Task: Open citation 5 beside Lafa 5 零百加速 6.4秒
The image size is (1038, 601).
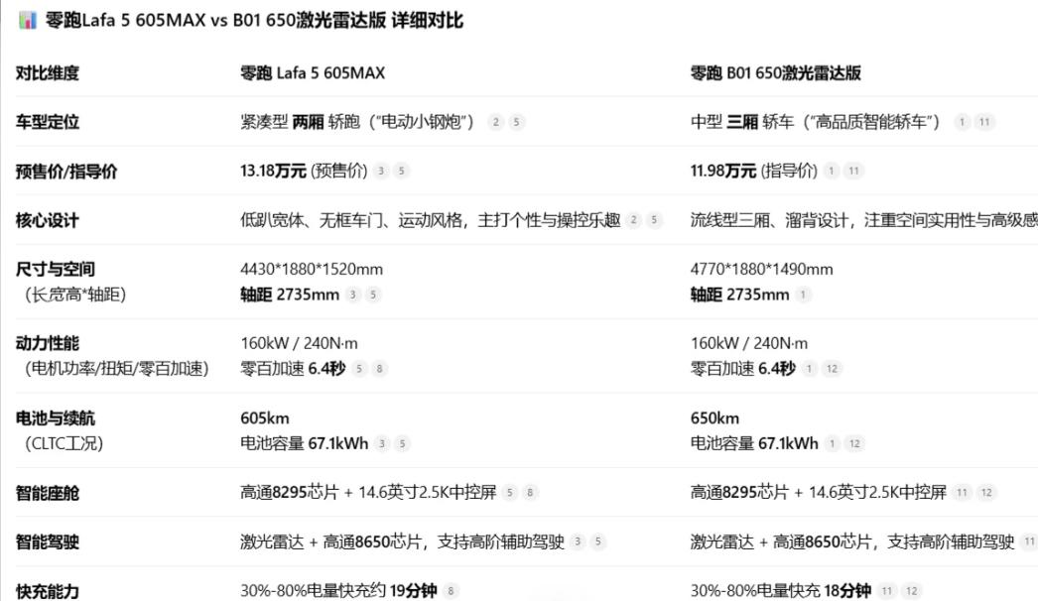Action: click(x=359, y=369)
